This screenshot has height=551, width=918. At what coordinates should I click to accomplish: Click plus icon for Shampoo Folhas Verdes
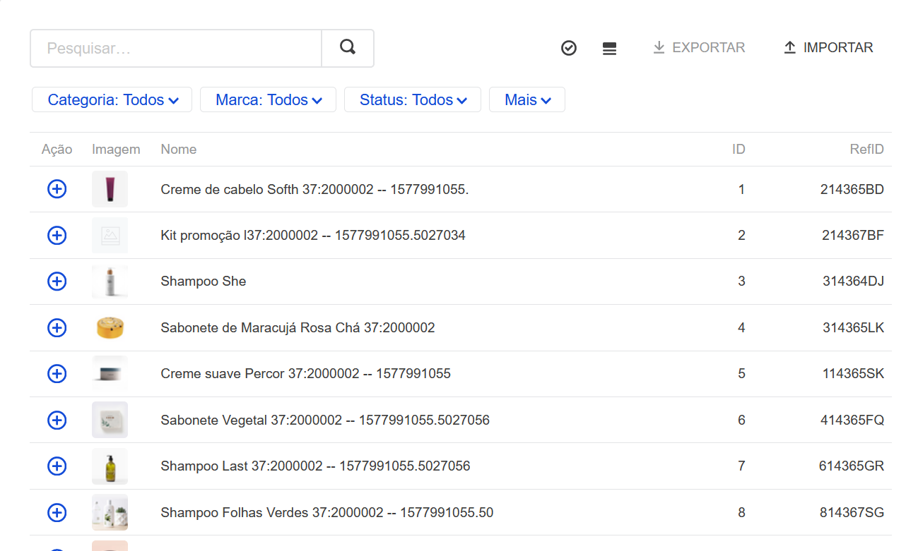(57, 512)
